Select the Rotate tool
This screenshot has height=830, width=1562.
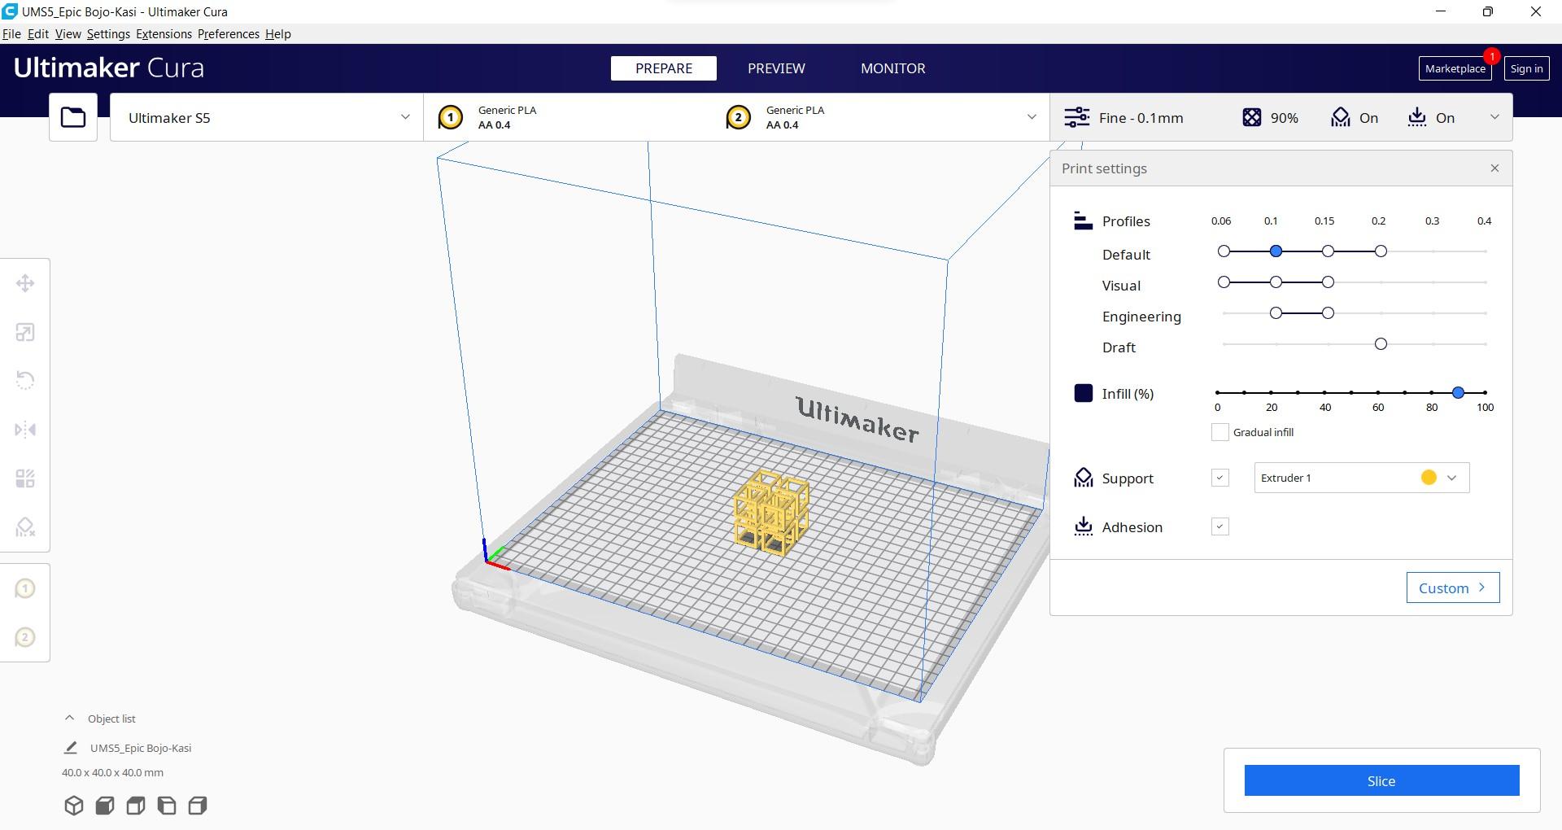coord(25,380)
